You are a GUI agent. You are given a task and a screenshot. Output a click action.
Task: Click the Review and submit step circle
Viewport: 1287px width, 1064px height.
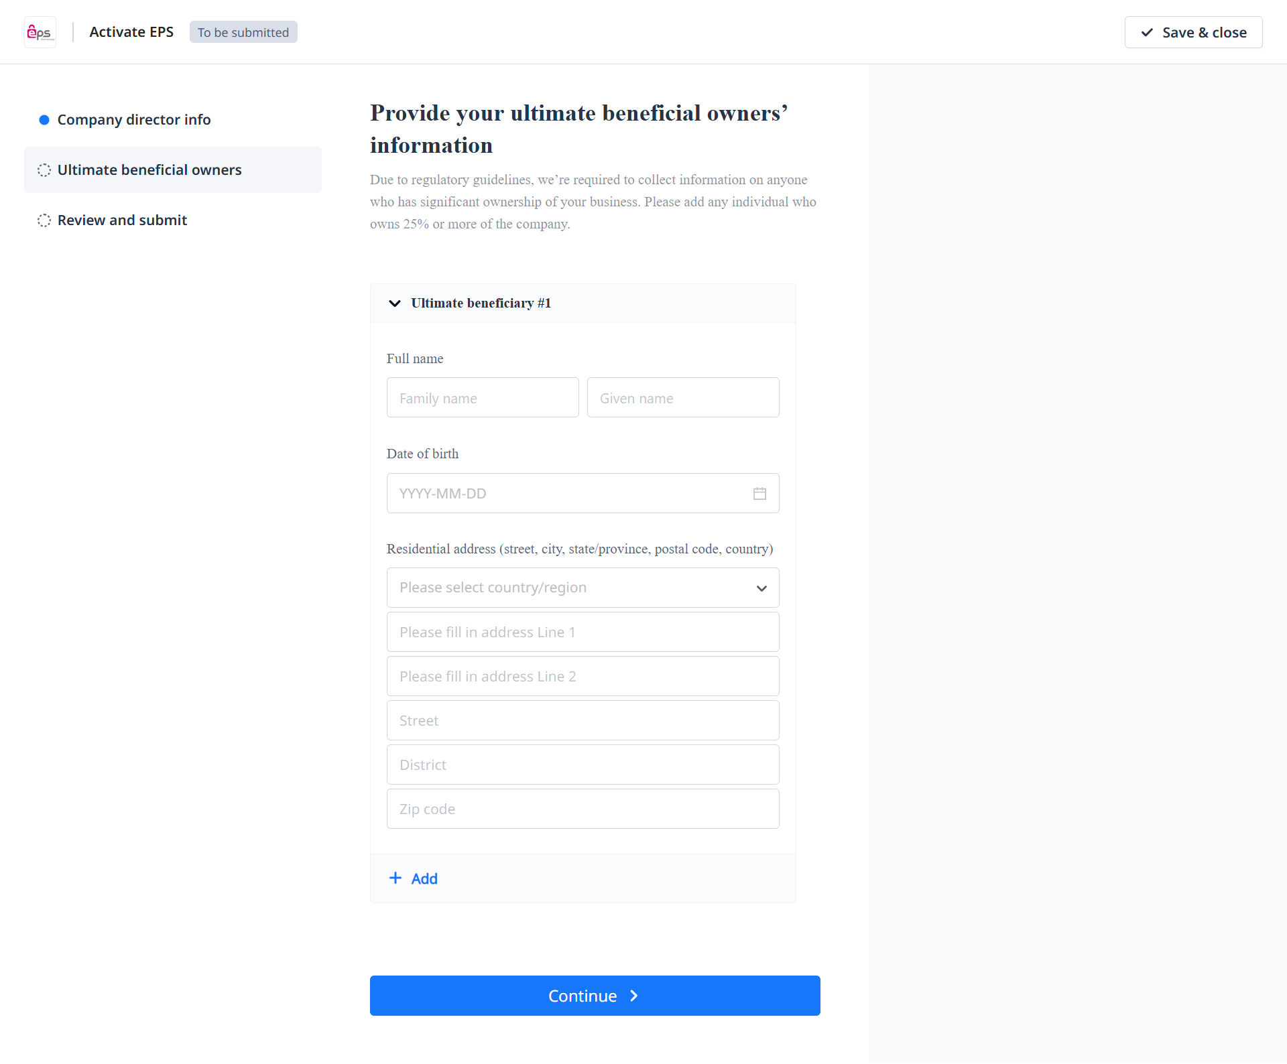44,220
